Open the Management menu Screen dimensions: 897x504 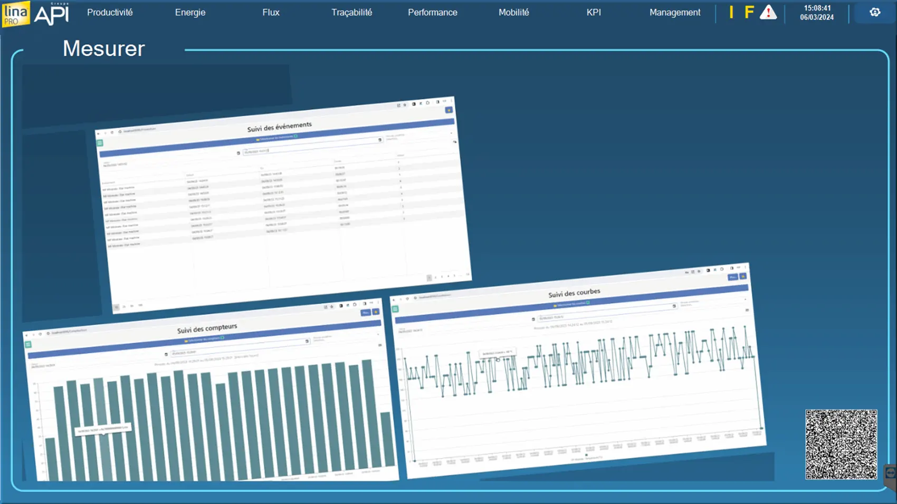[675, 12]
